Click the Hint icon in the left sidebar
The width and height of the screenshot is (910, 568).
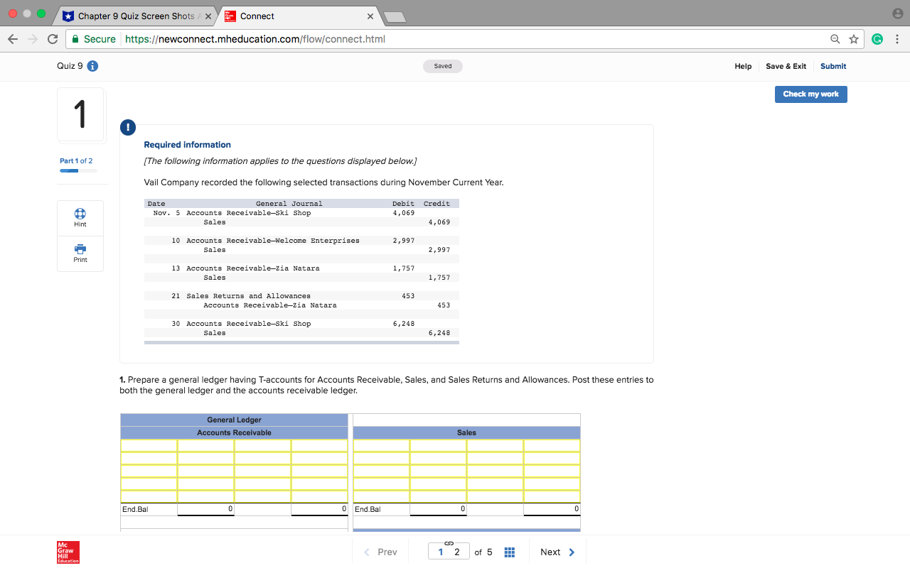(x=80, y=214)
